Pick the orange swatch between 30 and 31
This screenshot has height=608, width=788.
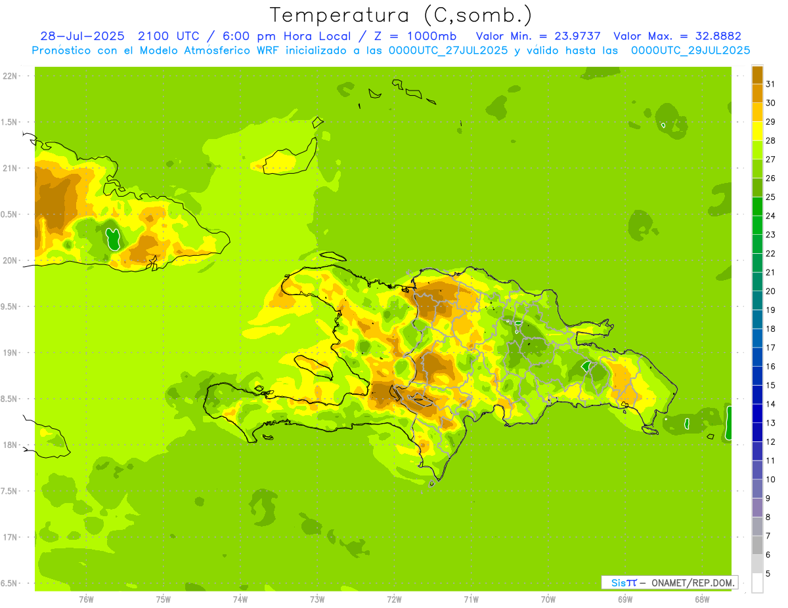(x=757, y=93)
